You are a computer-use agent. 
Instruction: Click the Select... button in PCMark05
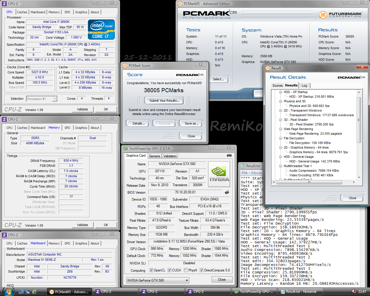click(218, 79)
